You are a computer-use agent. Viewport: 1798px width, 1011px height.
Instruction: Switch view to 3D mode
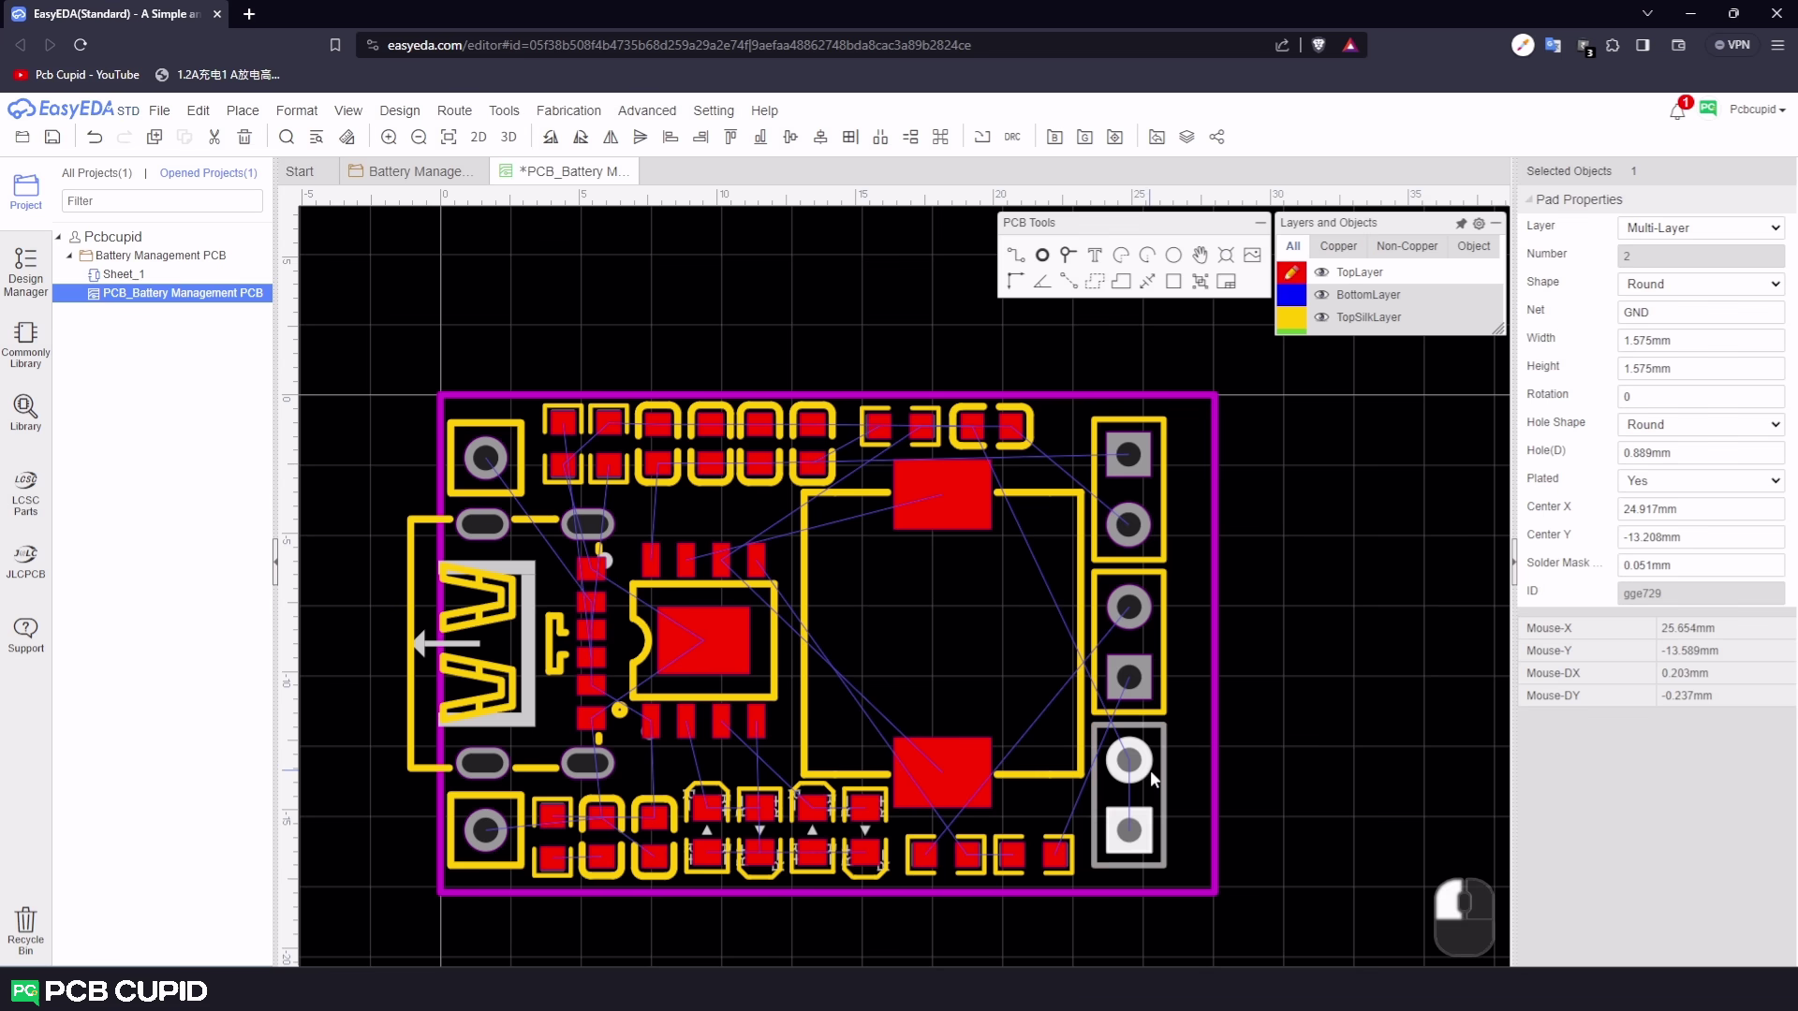click(508, 137)
